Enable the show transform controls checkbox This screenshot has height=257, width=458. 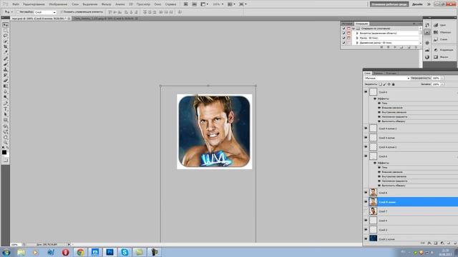point(62,12)
